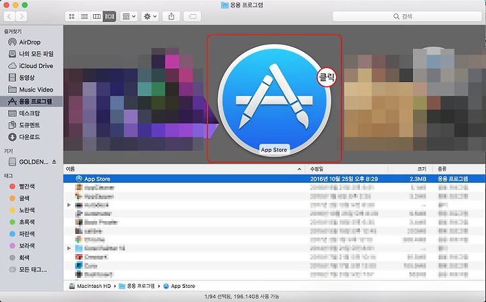Open Music Video folder in sidebar
486x302 pixels.
click(31, 90)
